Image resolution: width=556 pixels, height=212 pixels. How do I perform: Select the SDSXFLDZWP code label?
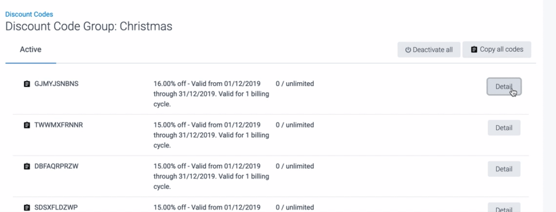point(56,207)
